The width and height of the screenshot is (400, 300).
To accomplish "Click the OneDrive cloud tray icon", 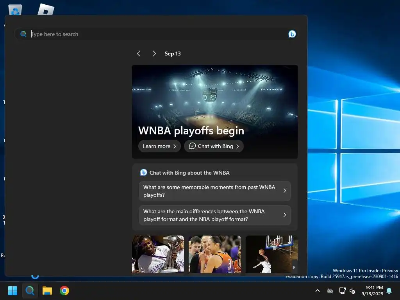I will (330, 291).
